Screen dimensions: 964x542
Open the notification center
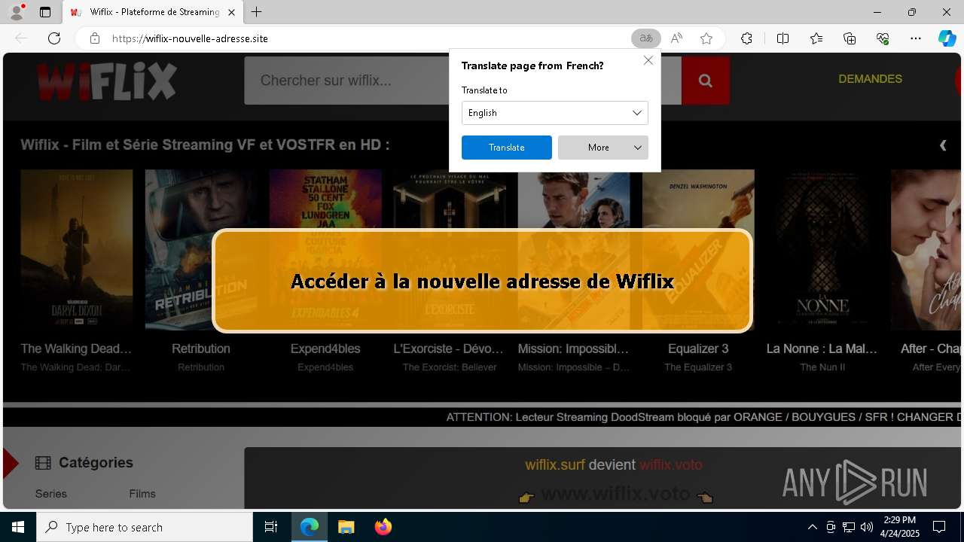939,527
